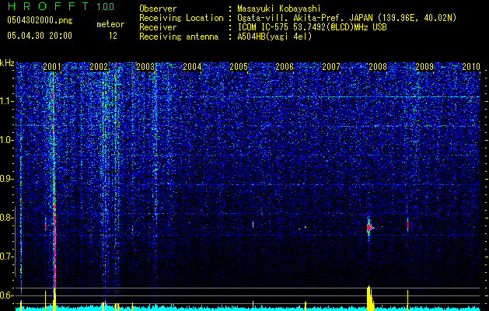This screenshot has width=489, height=311.
Task: Click the 0.6 frequency axis label
Action: coord(7,295)
